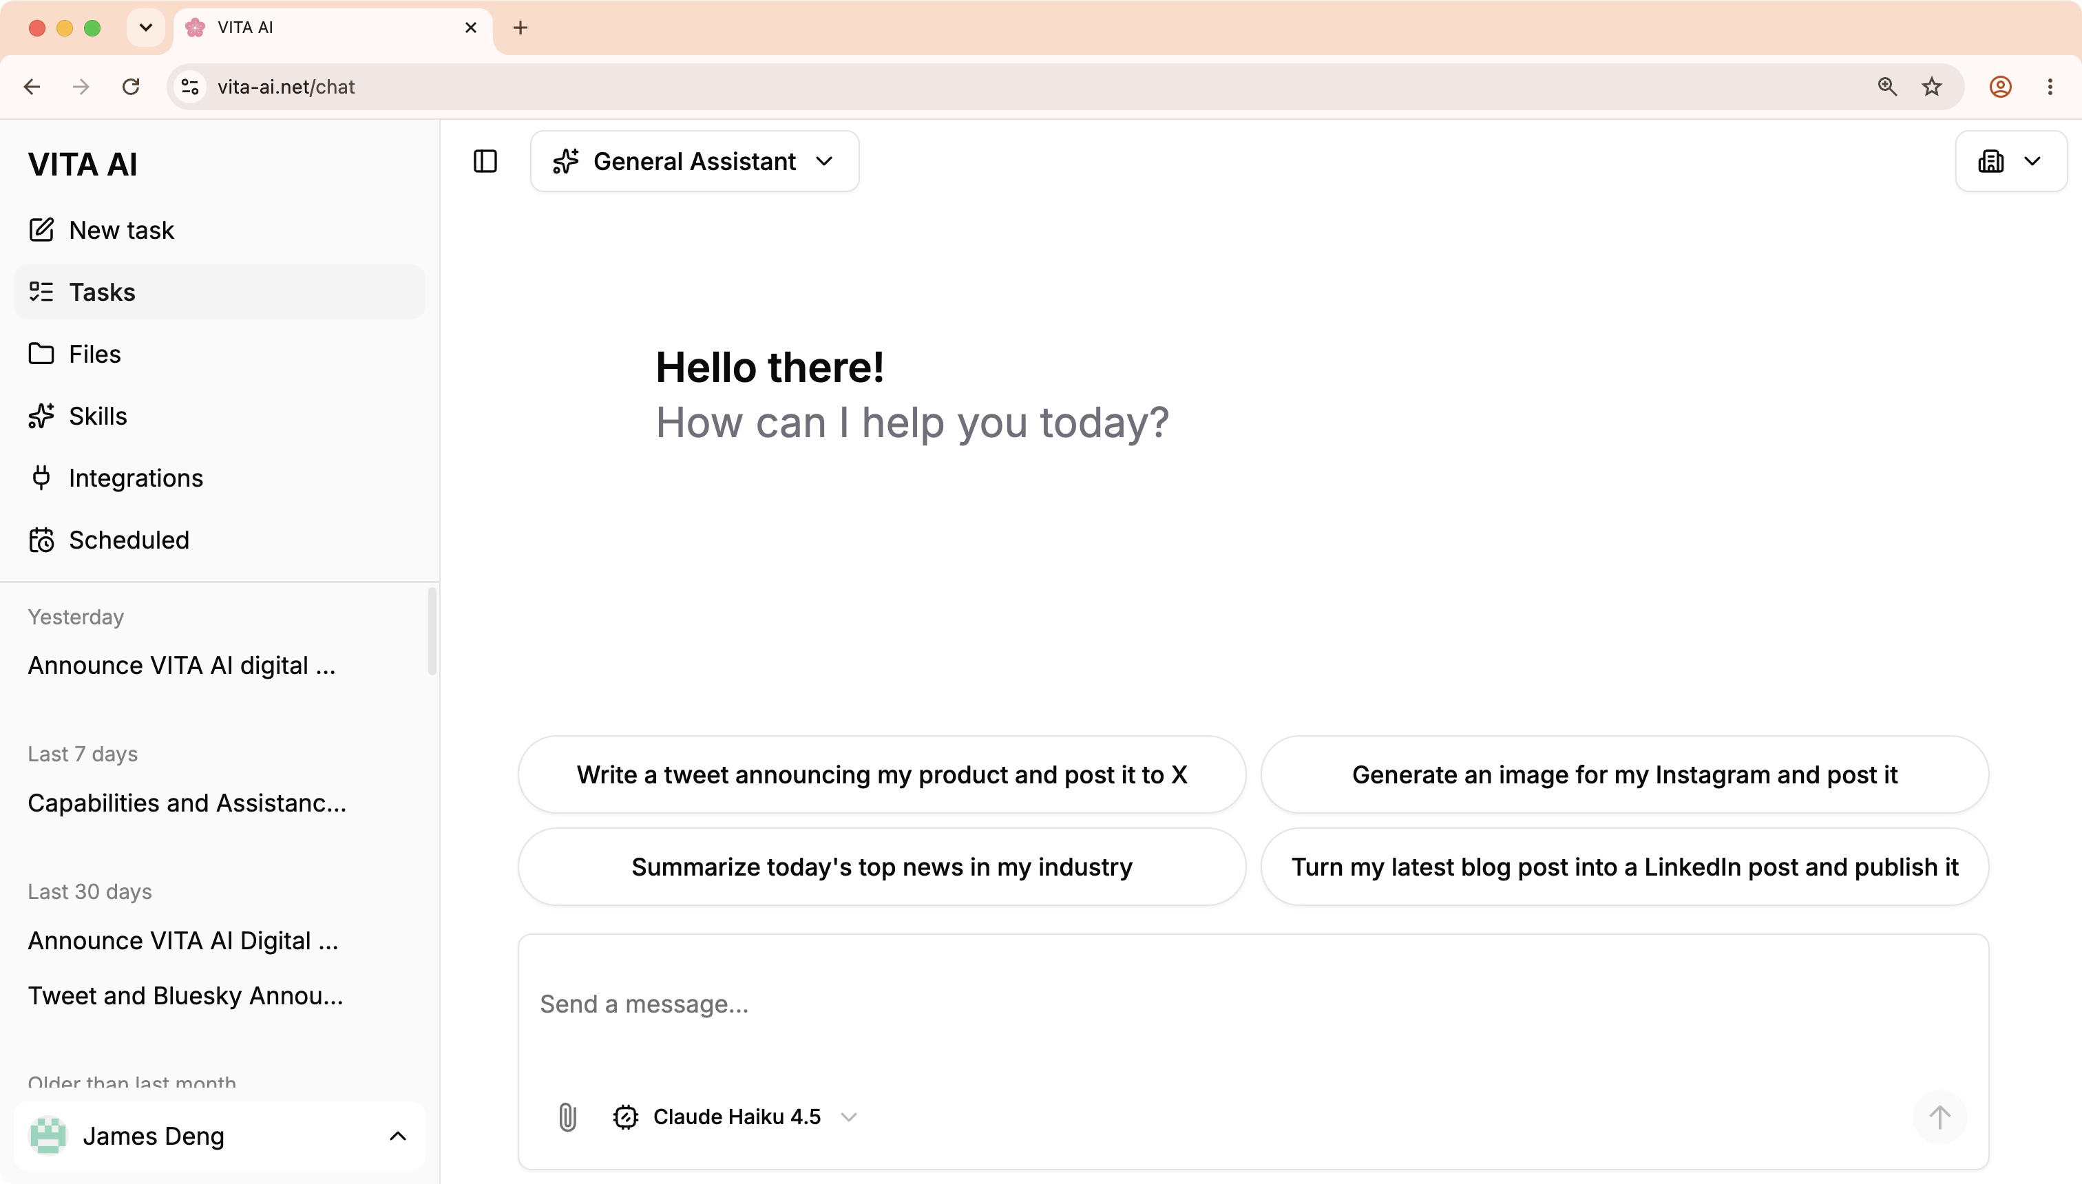
Task: Open the Files section
Action: pyautogui.click(x=220, y=354)
